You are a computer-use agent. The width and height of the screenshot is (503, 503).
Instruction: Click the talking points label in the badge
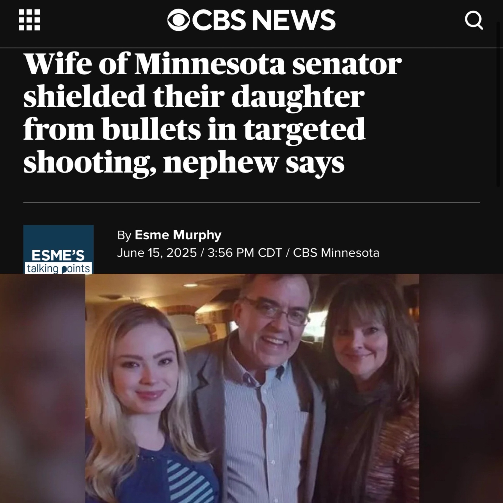click(x=59, y=268)
